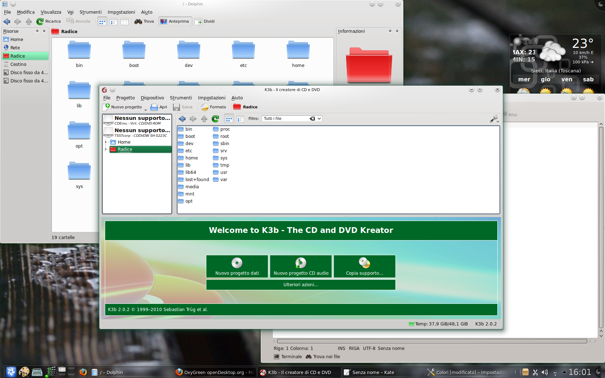Launch Firefox from taskbar icon
Image resolution: width=605 pixels, height=378 pixels.
pyautogui.click(x=83, y=372)
